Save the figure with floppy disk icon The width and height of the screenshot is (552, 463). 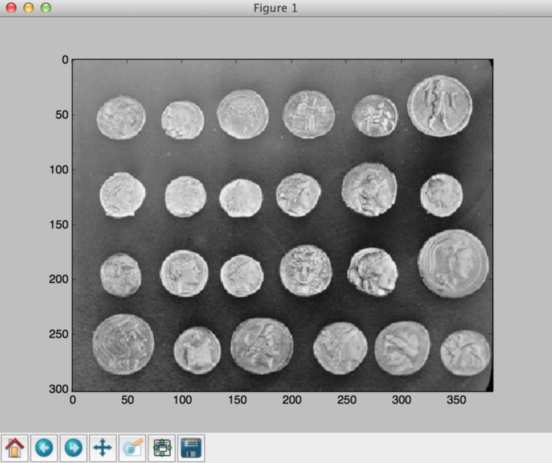click(x=191, y=448)
